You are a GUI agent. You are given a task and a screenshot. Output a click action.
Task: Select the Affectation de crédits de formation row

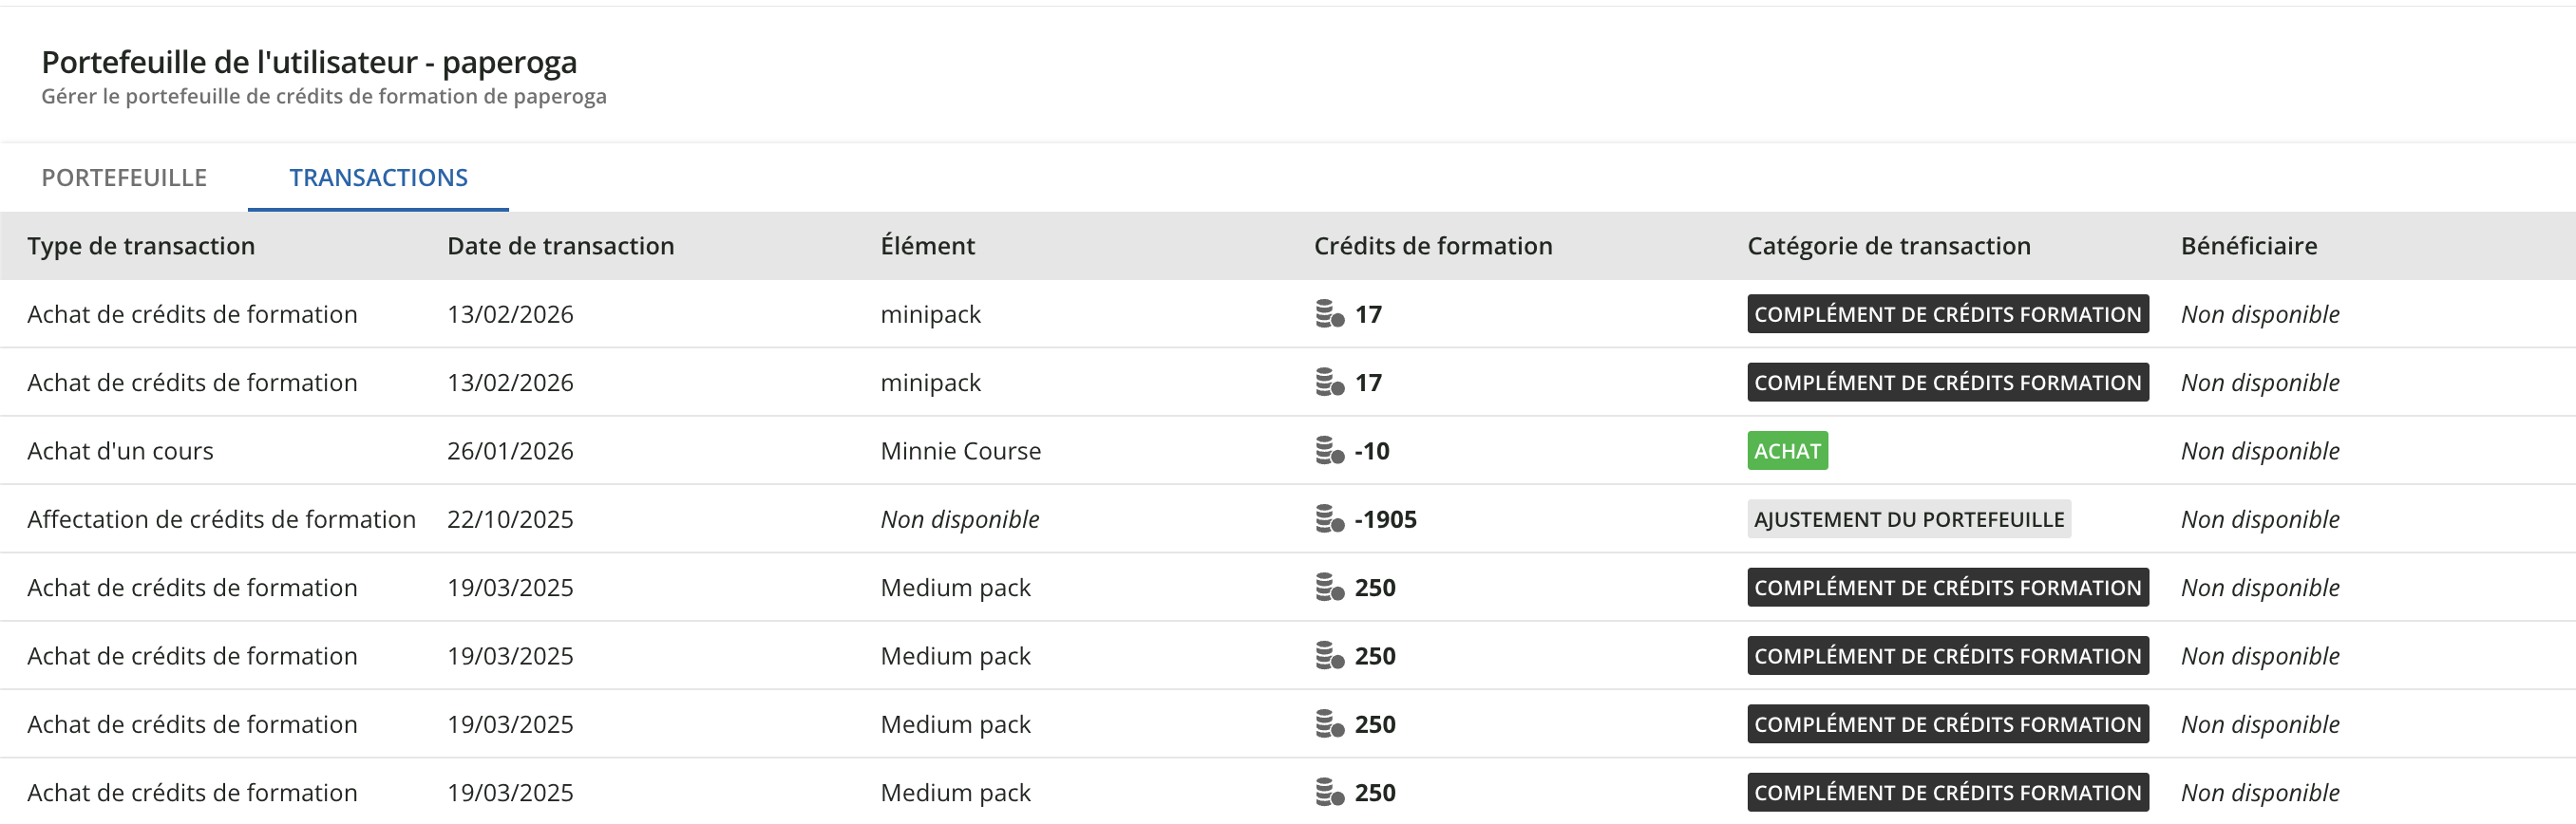click(x=221, y=519)
